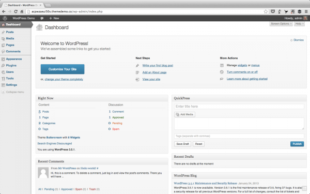This screenshot has height=194, width=310.
Task: Click the Customize Your Site button
Action: click(x=63, y=69)
